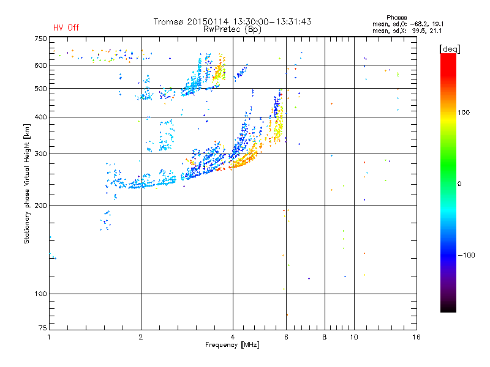Click the x-axis tick label '10'

[x=354, y=337]
